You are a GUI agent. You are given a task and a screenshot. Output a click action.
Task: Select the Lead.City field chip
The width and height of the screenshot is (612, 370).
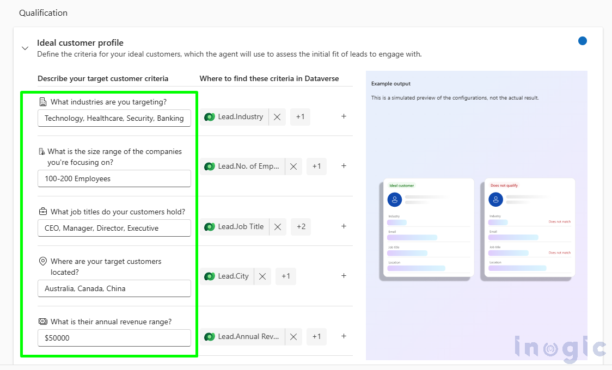(x=227, y=276)
